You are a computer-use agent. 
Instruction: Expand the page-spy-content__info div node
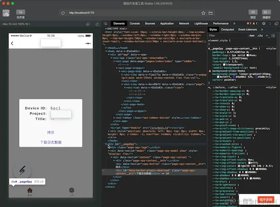point(114,161)
